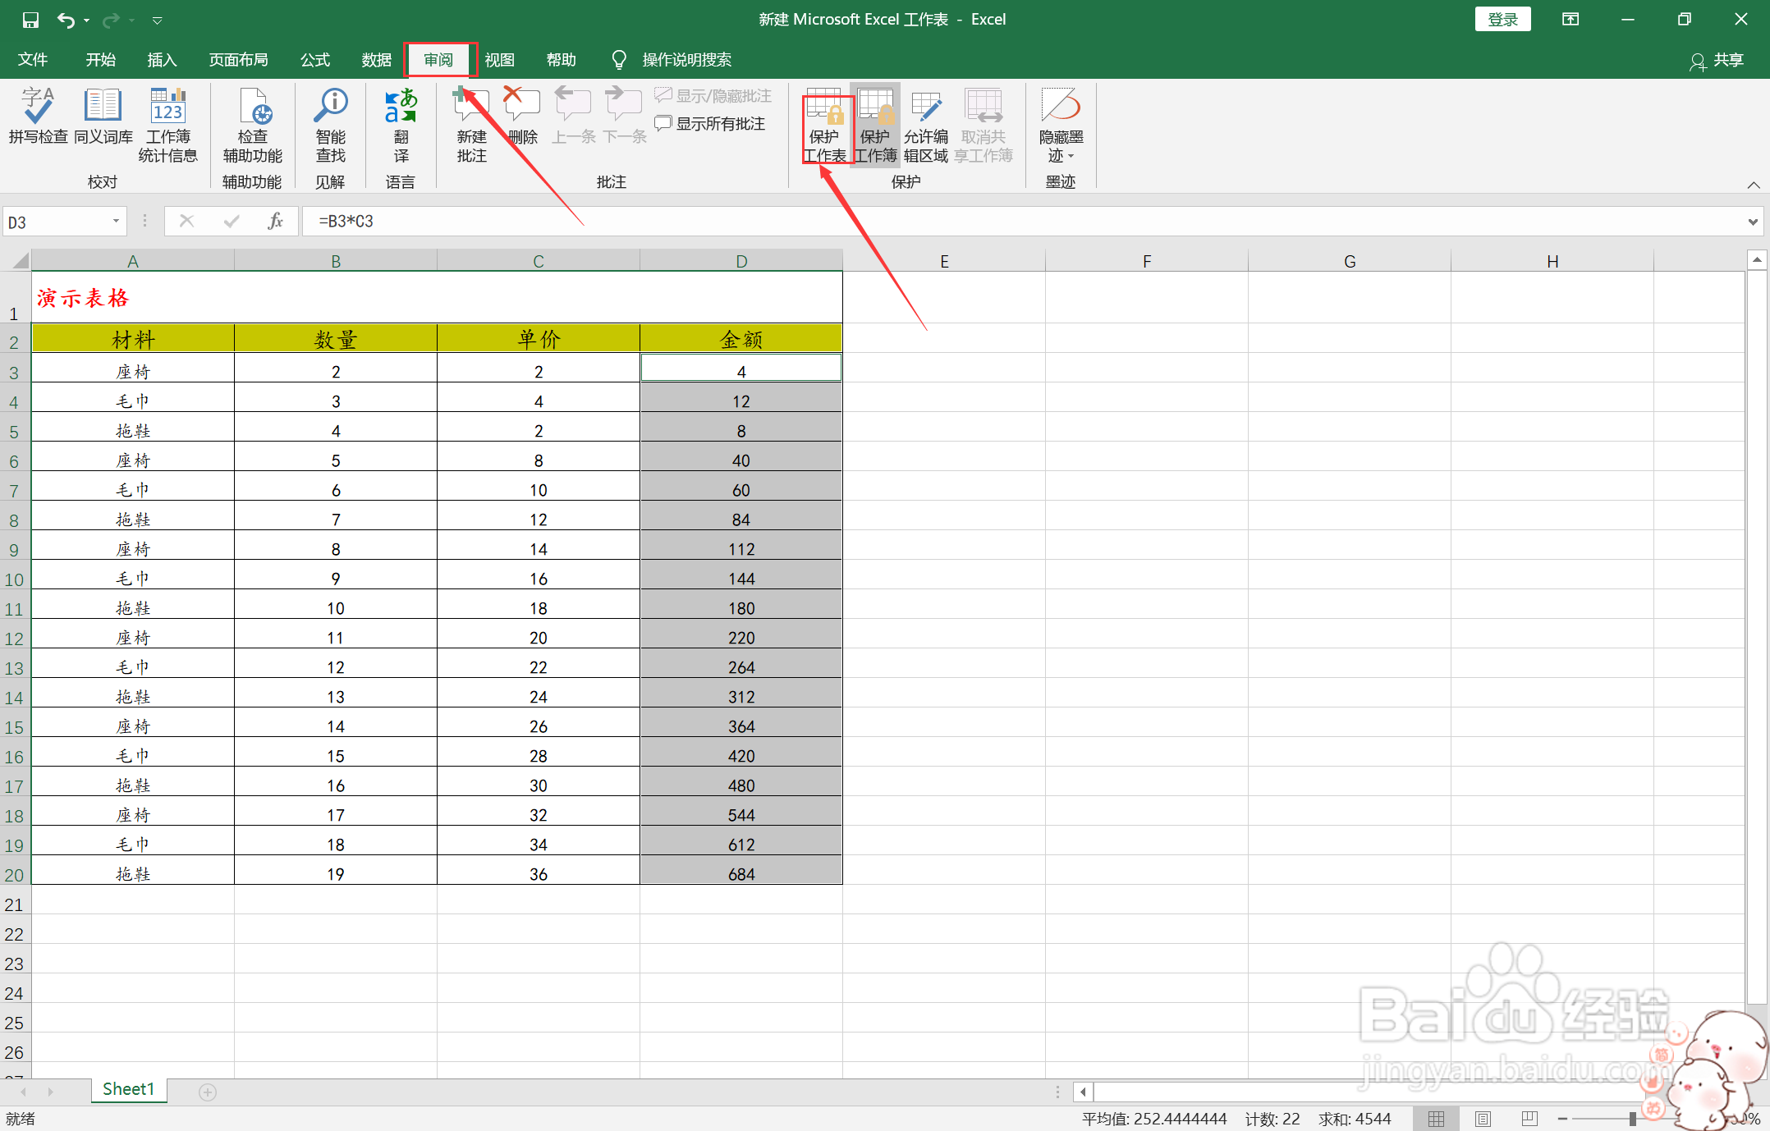Open the 视图 (View) ribbon tab
Viewport: 1770px width, 1131px height.
[x=499, y=60]
